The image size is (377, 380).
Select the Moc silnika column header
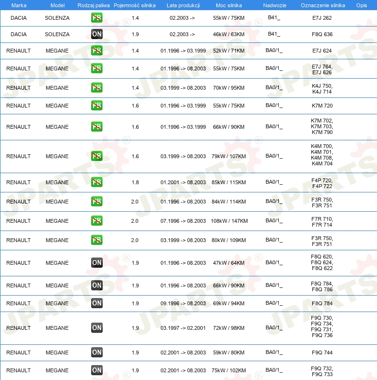[229, 5]
